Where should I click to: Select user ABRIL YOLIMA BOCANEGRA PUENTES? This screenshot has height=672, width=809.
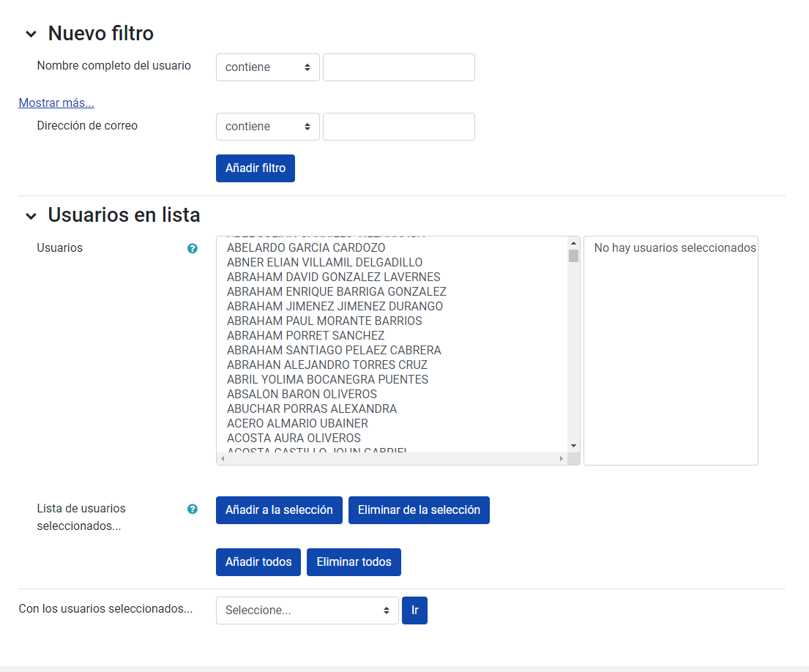[x=328, y=379]
